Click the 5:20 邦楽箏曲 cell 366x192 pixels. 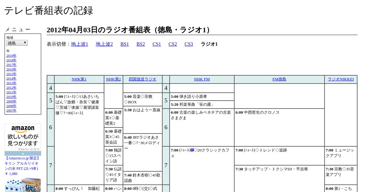tap(202, 105)
